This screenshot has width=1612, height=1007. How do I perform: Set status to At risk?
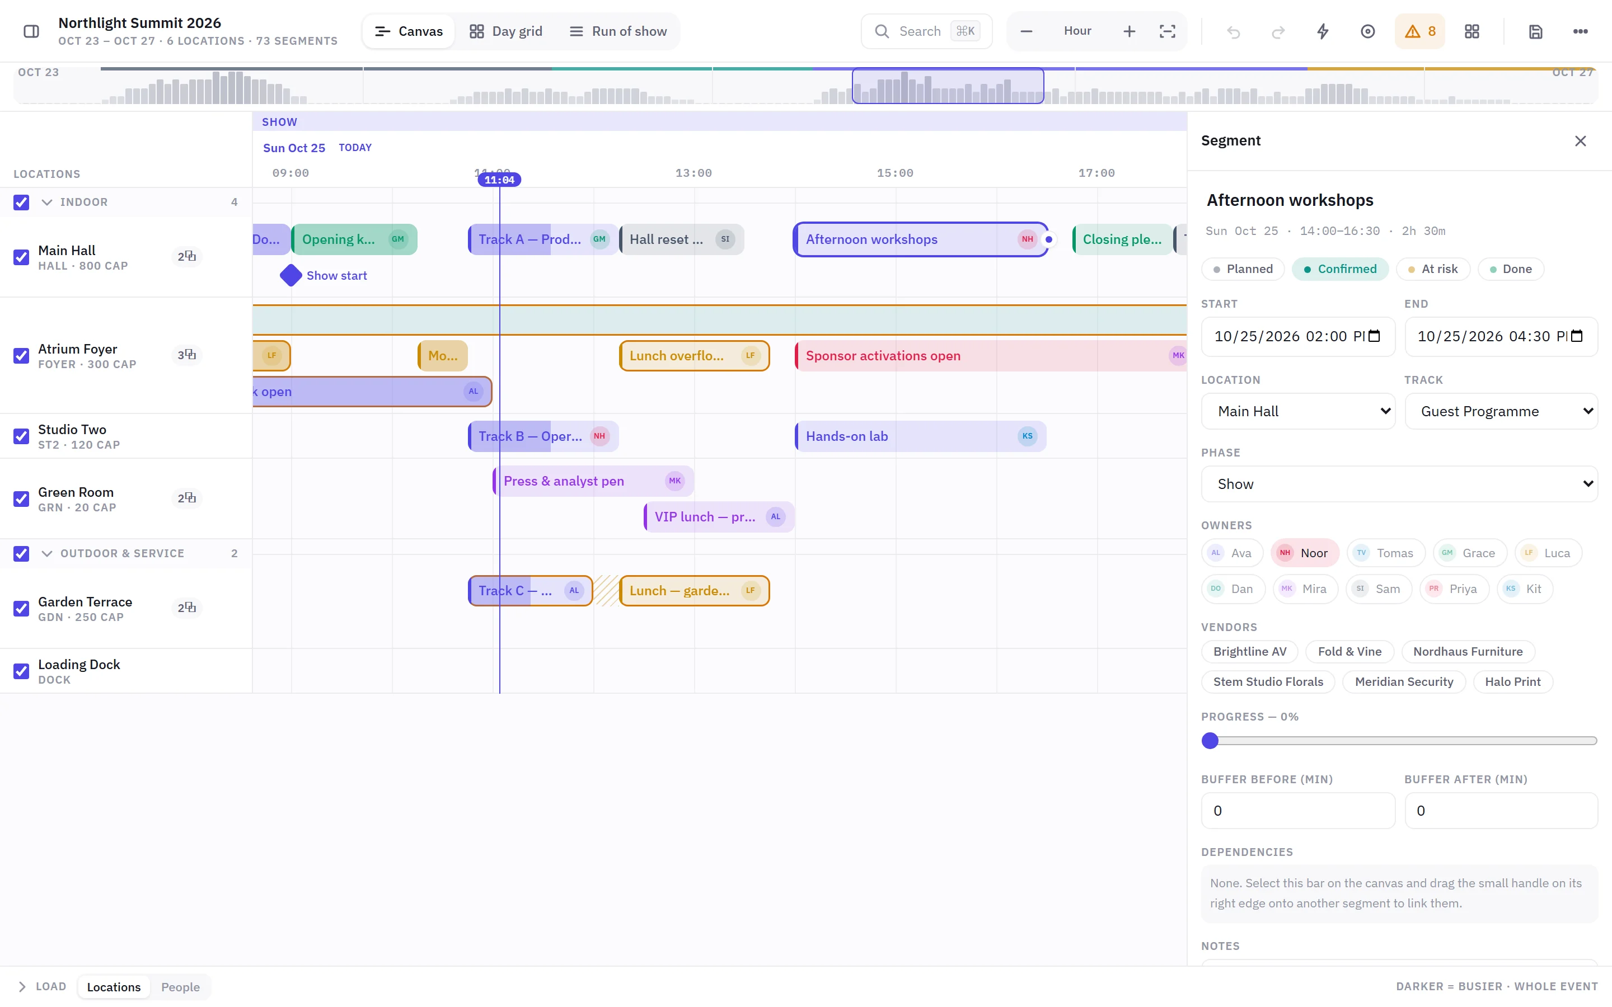point(1433,269)
